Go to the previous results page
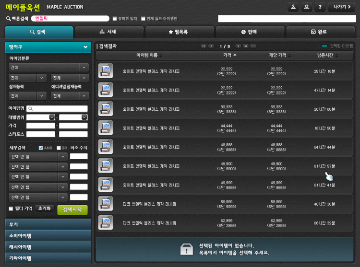 pyautogui.click(x=211, y=46)
